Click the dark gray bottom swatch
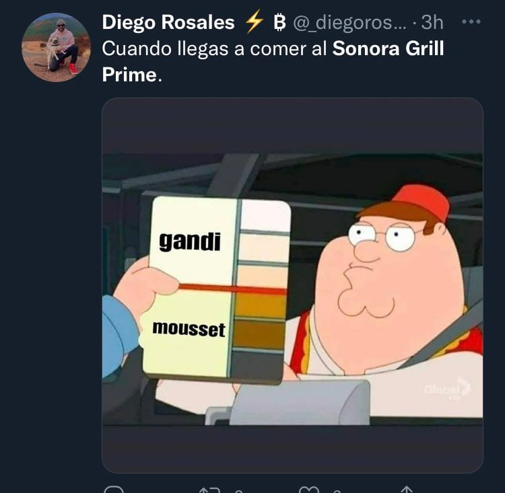This screenshot has height=493, width=505. click(x=257, y=365)
